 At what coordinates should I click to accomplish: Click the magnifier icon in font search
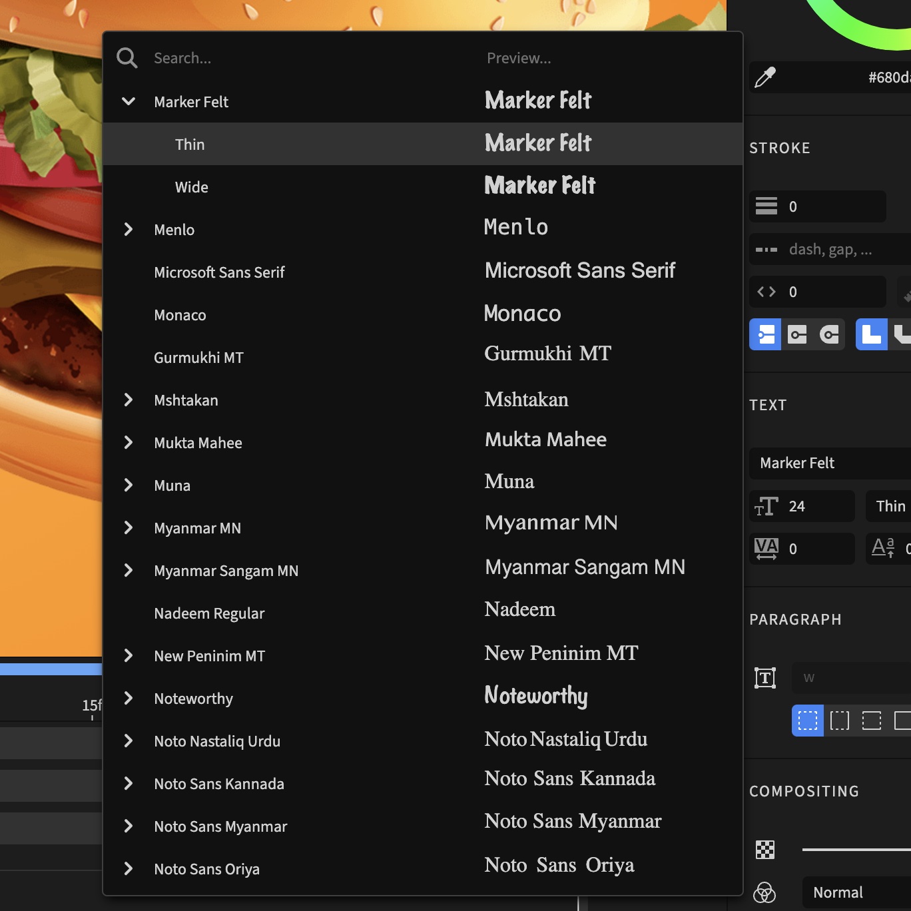tap(127, 58)
